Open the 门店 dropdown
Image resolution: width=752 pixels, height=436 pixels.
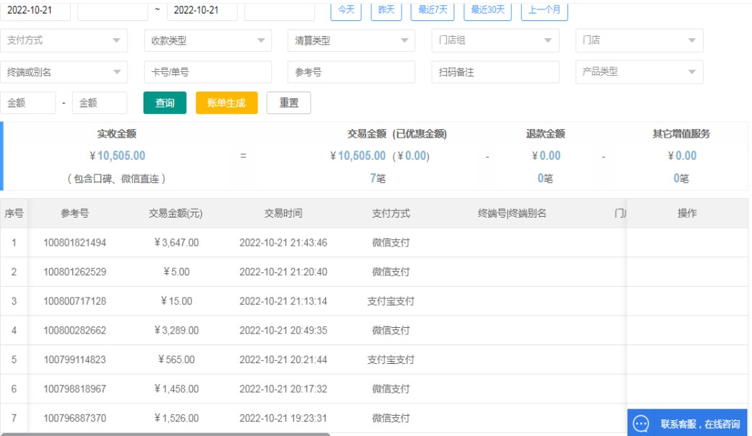coord(639,41)
